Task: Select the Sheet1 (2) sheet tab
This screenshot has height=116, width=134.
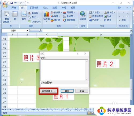Action: click(21, 110)
